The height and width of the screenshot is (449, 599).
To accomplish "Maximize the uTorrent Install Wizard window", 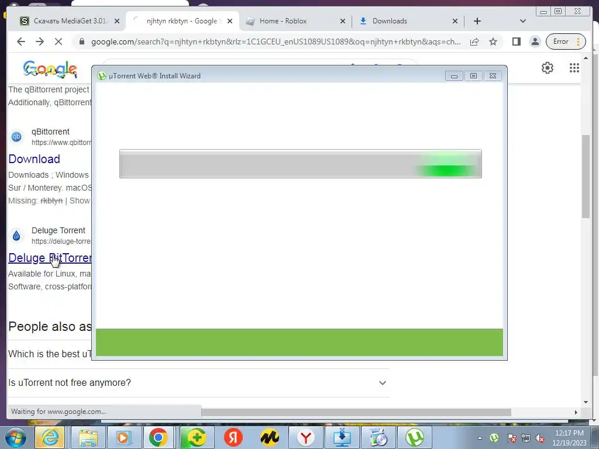I will pyautogui.click(x=473, y=75).
